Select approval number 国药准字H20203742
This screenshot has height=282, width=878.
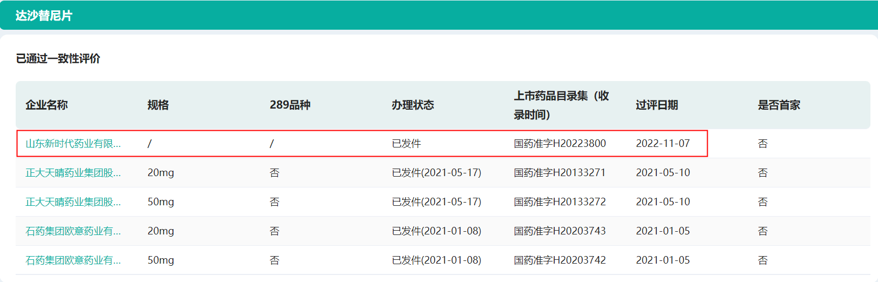pyautogui.click(x=560, y=260)
